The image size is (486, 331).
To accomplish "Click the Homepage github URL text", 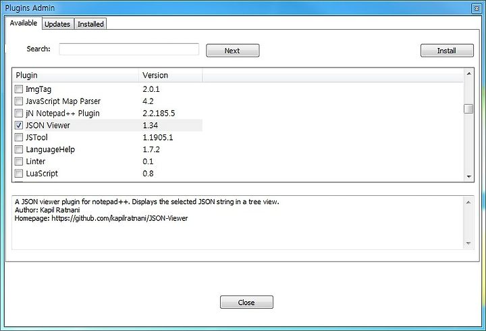I will tap(119, 218).
